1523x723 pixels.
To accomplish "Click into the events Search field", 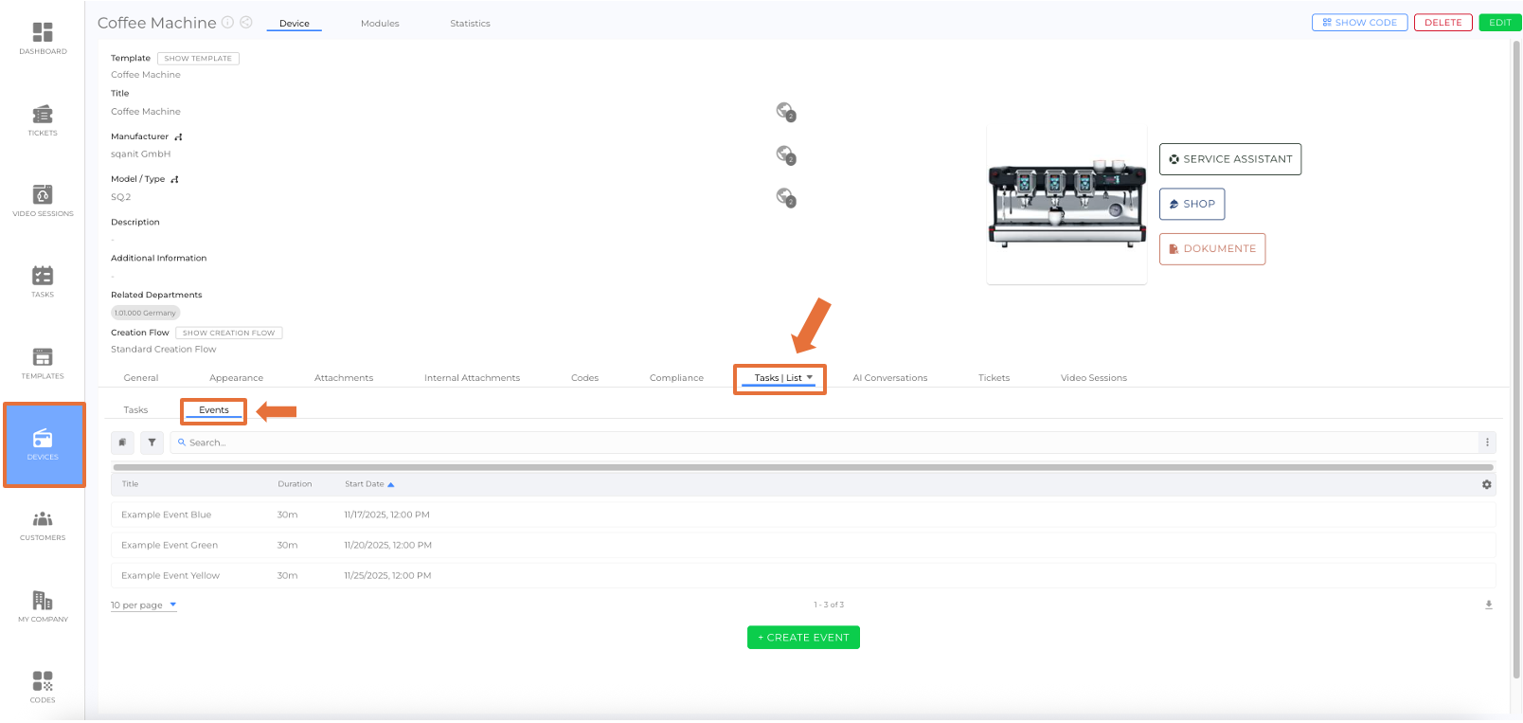I will (824, 443).
